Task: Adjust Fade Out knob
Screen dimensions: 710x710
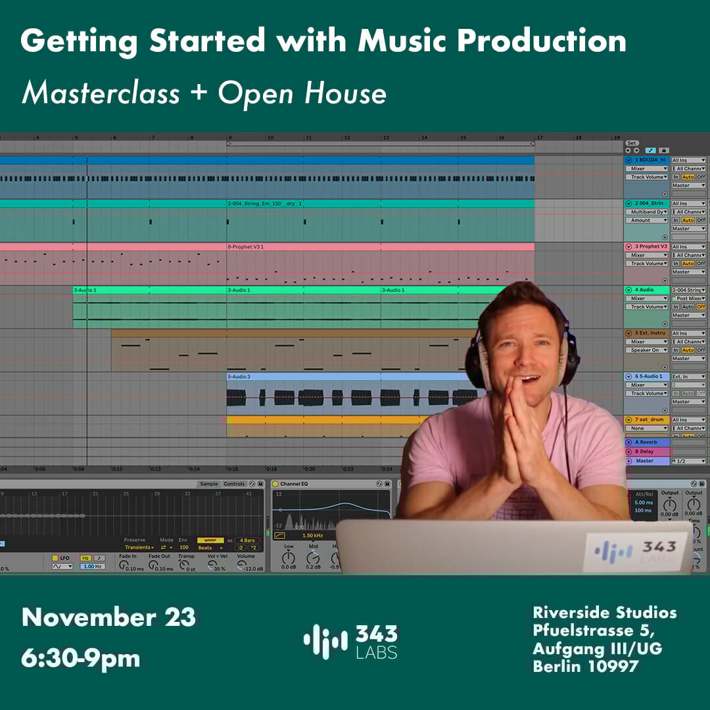Action: coord(153,565)
